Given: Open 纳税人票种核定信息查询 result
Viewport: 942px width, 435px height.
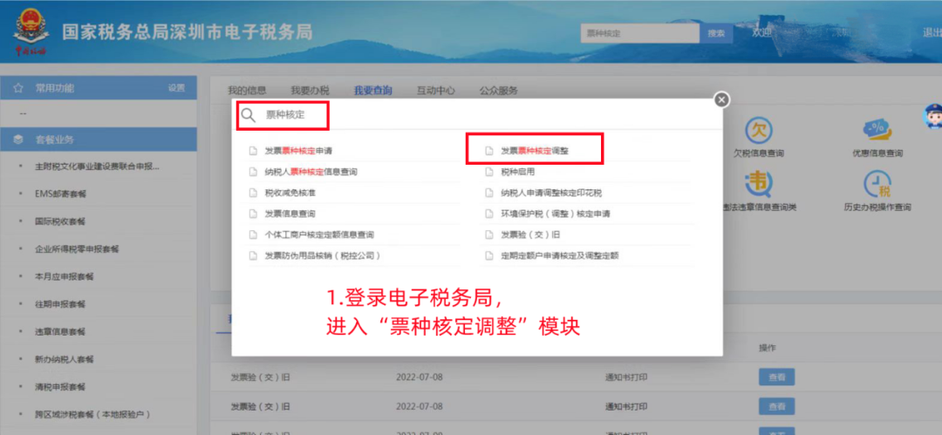Looking at the screenshot, I should pos(311,172).
